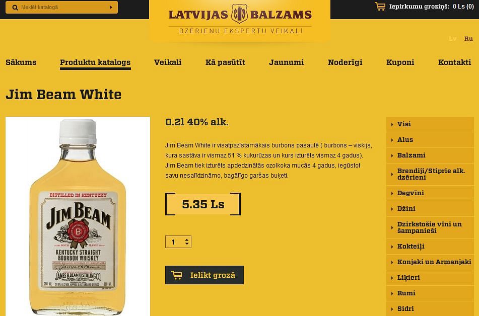Image resolution: width=479 pixels, height=316 pixels.
Task: Click the cart icon on Ielikt grozā button
Action: [x=177, y=275]
